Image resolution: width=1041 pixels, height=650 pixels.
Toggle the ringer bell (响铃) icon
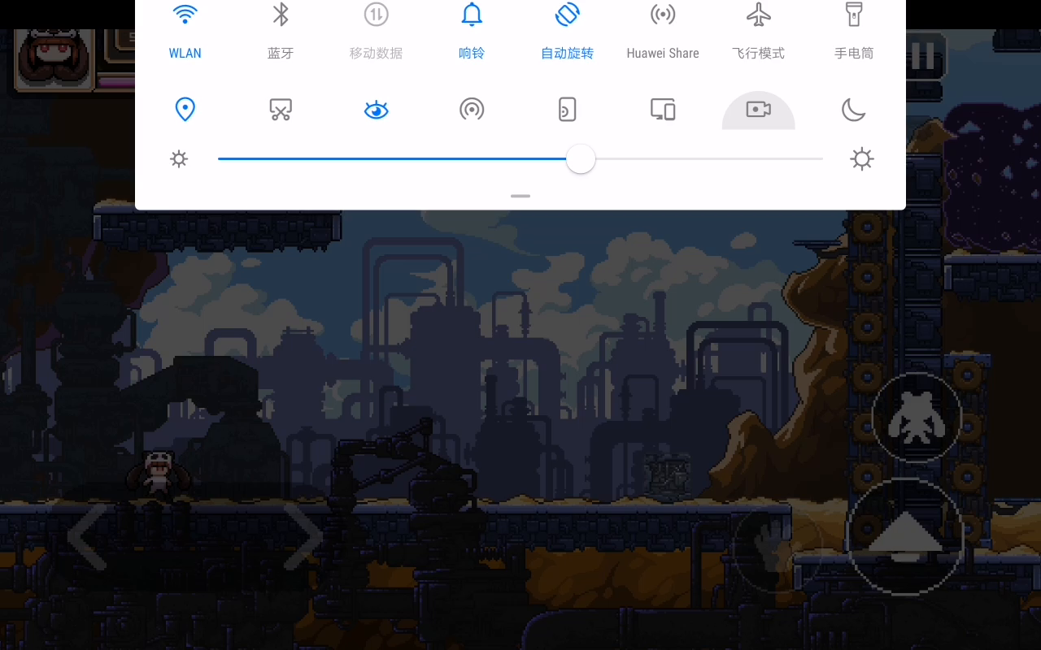[x=472, y=14]
